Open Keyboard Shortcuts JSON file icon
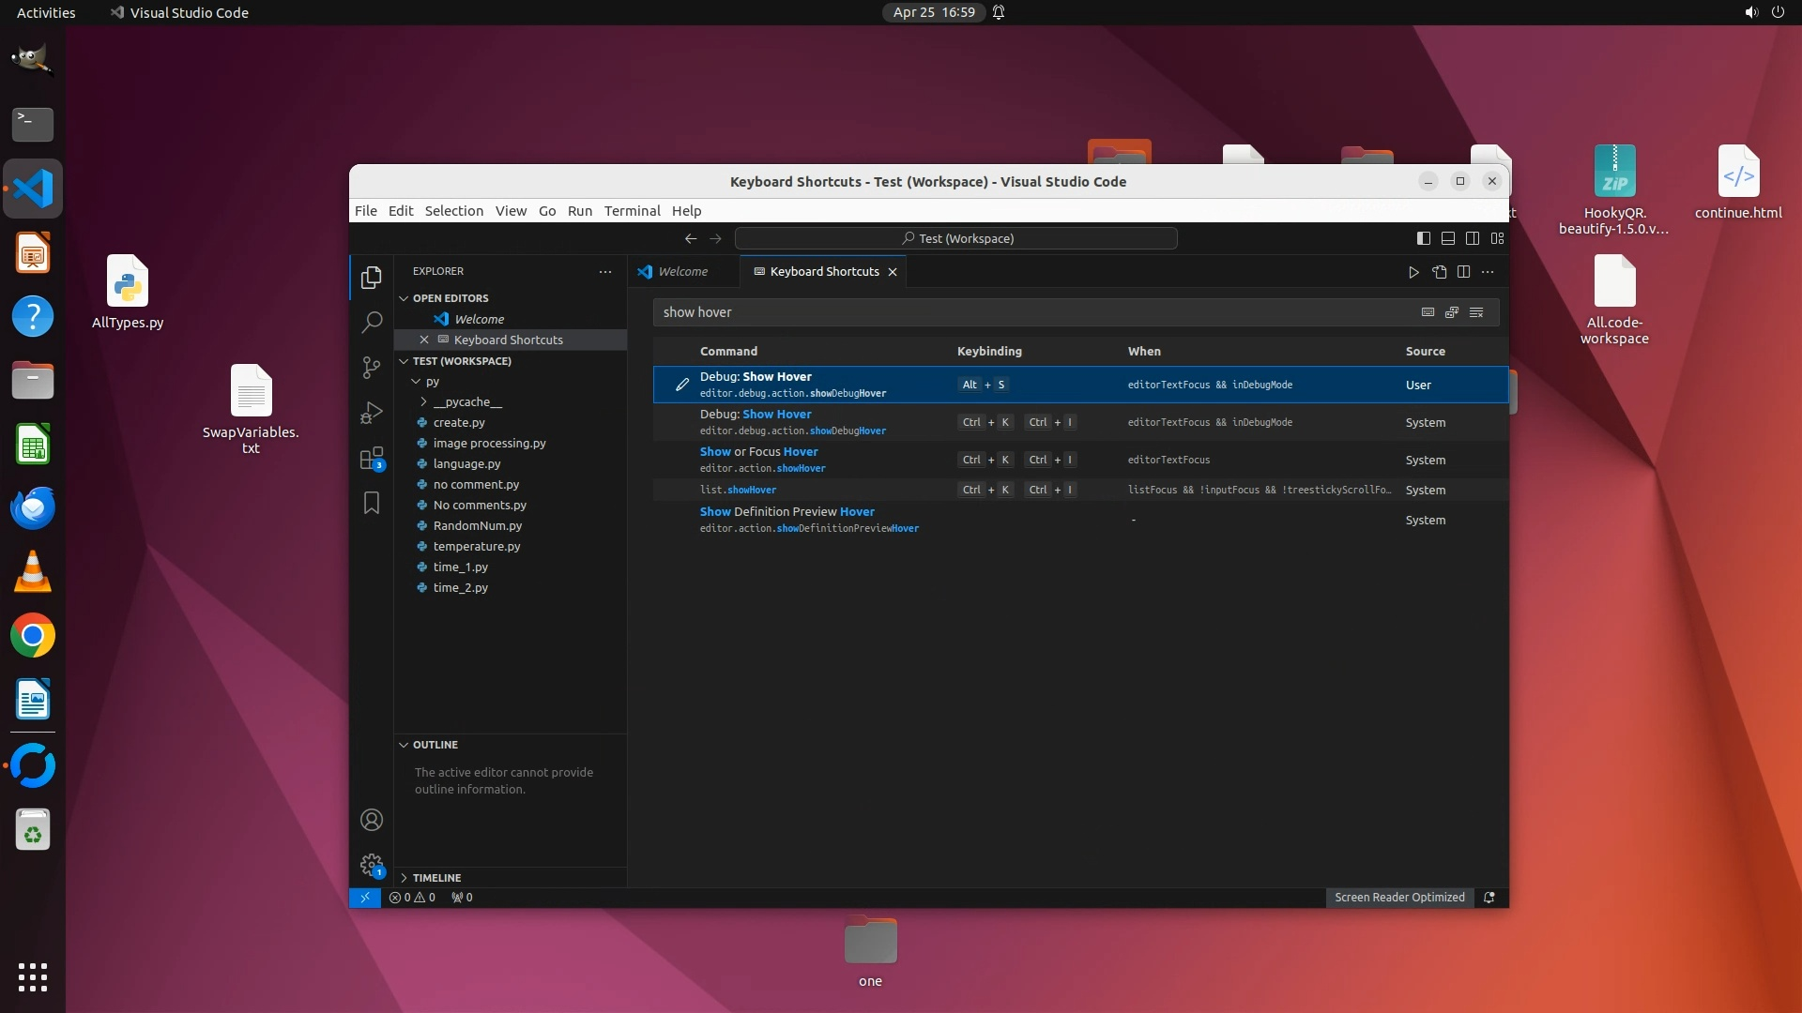Image resolution: width=1802 pixels, height=1013 pixels. 1439,272
